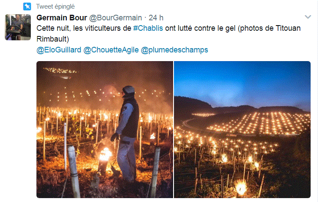Screen dimensions: 318x202
Task: Open the @ChouetteAgile mention
Action: 111,50
